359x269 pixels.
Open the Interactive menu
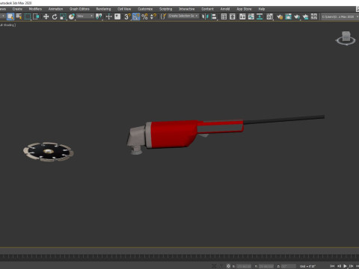(186, 9)
